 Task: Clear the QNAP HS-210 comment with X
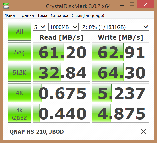click(x=143, y=131)
